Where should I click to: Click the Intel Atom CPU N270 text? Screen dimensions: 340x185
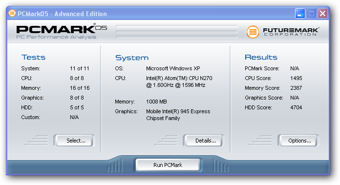click(179, 82)
